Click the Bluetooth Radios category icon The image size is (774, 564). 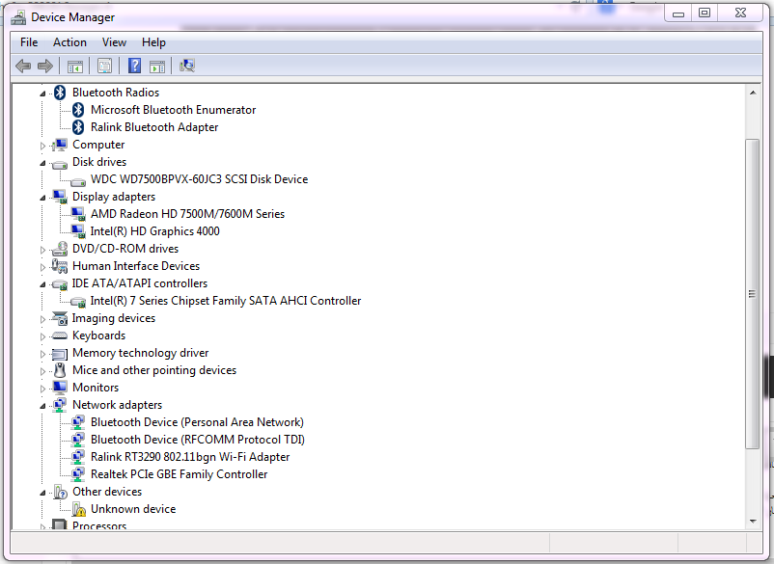tap(60, 93)
